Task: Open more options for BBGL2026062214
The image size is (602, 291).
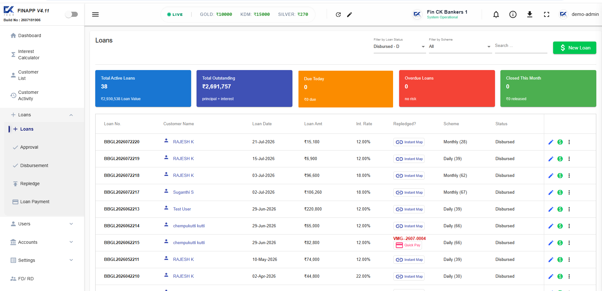Action: click(569, 226)
